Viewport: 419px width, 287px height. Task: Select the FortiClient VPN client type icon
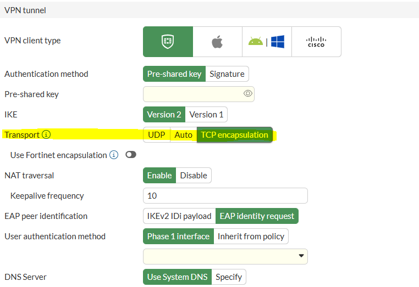click(x=168, y=42)
